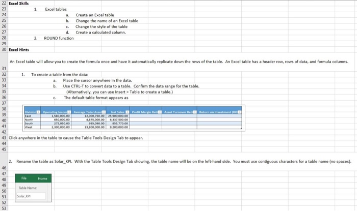This screenshot has height=211, width=357.
Task: Click the Table Name field showing Solar_KPI
Action: point(31,196)
